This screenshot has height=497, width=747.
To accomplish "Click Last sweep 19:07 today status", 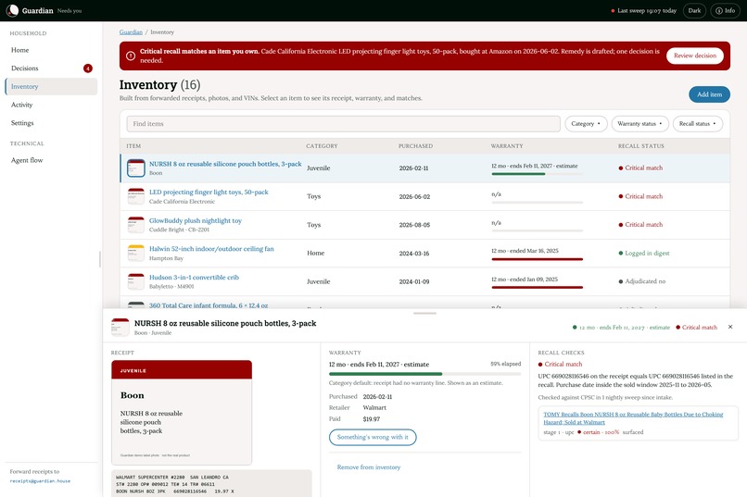I will (643, 10).
